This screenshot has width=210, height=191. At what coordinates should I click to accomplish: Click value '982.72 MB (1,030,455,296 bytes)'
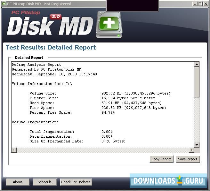point(136,93)
